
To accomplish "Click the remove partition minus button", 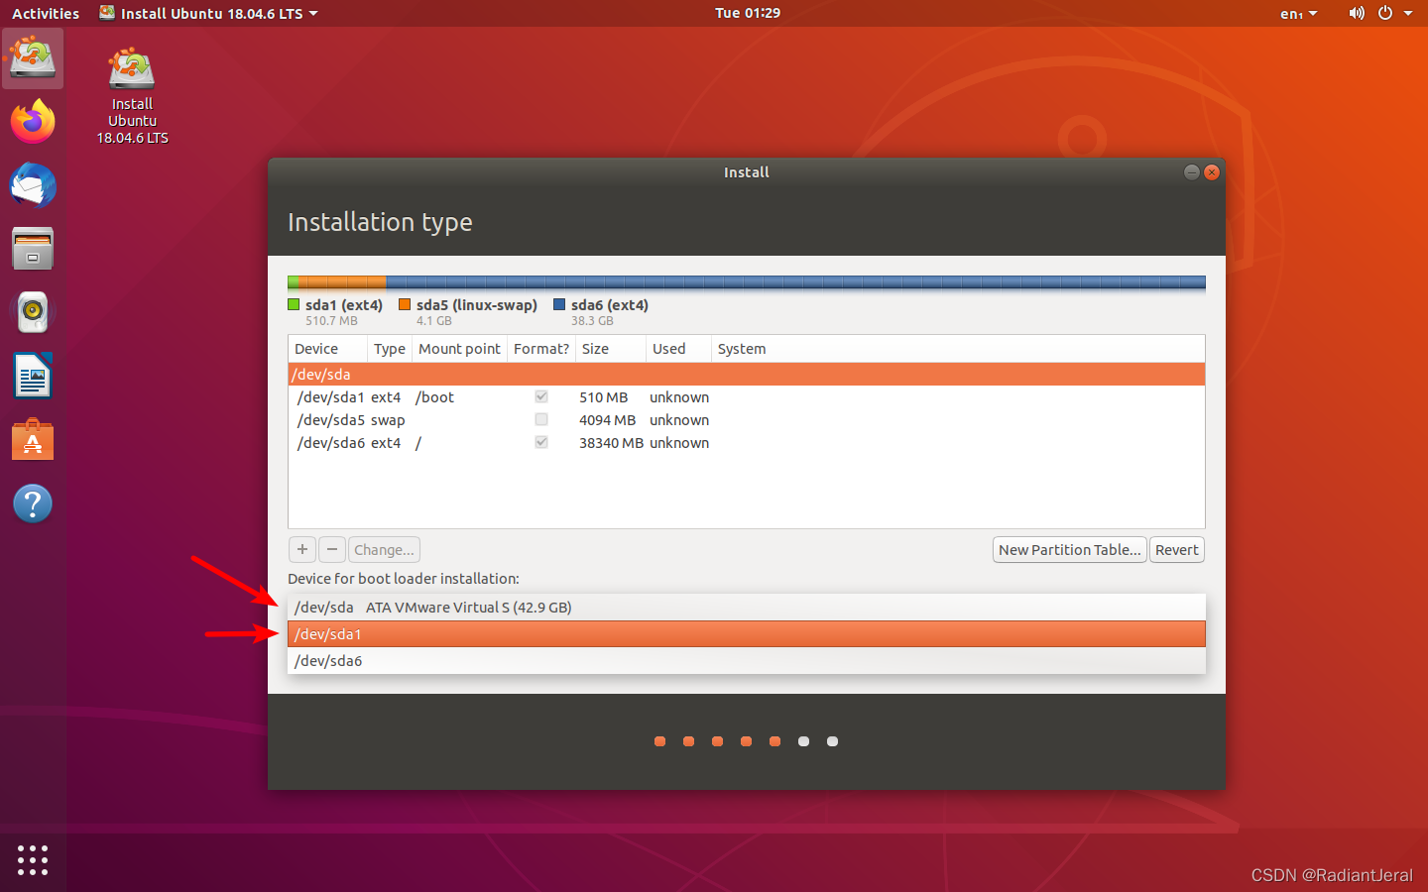I will click(x=332, y=549).
